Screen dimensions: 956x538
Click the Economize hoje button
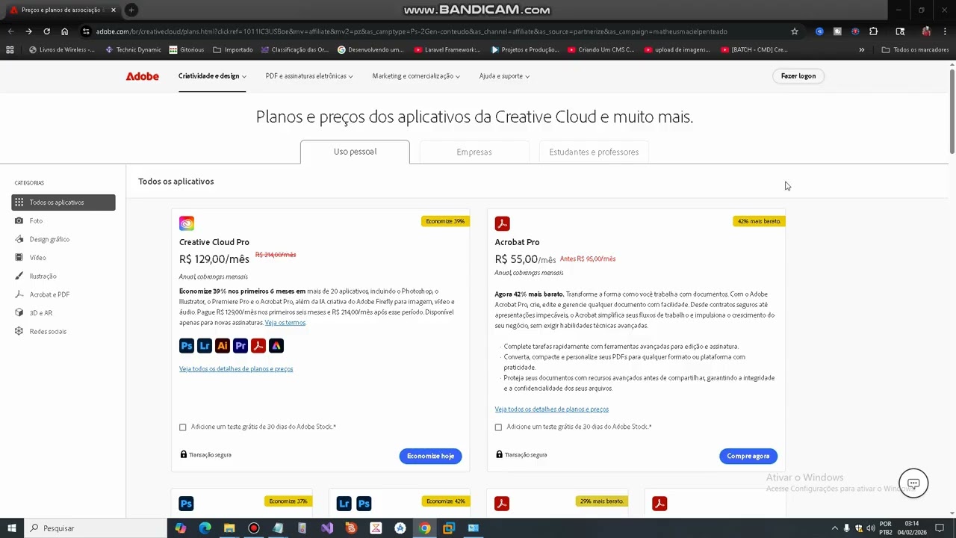pyautogui.click(x=430, y=456)
